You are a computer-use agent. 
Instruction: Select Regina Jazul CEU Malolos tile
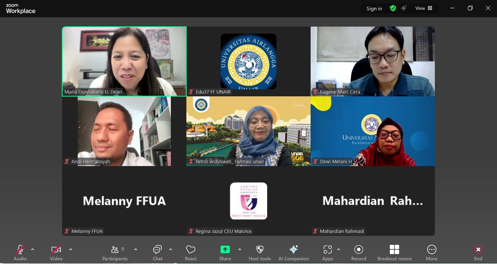248,201
